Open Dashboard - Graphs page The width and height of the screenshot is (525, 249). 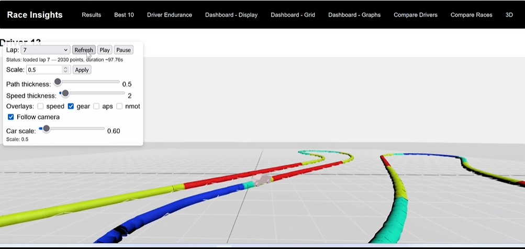[x=354, y=15]
